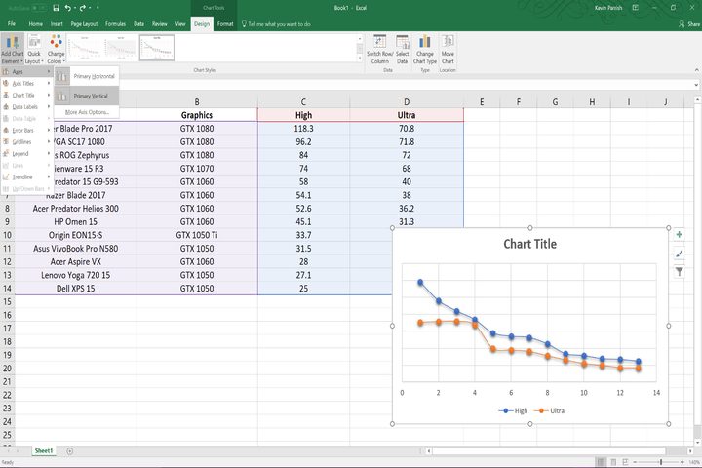Select the Sheet1 tab
This screenshot has height=468, width=702.
click(44, 450)
